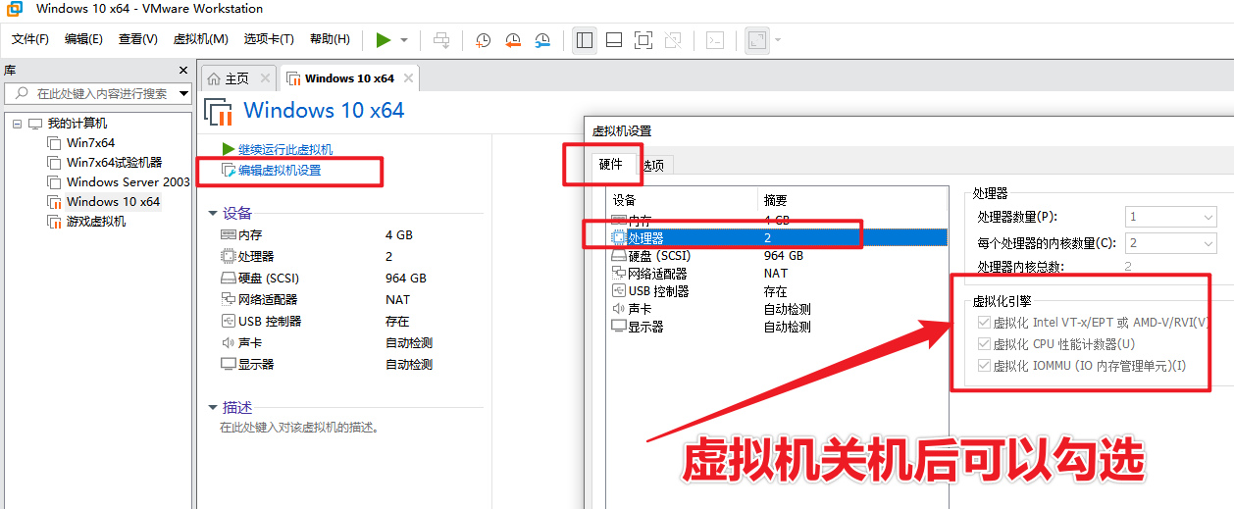Screen dimensions: 1234x509
Task: Click the green power-on play button
Action: [x=383, y=40]
